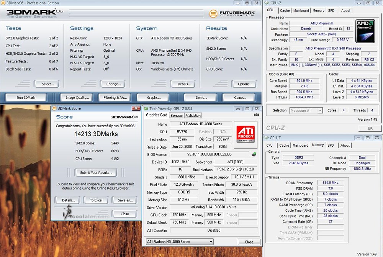Click the AMD Phenom II logo in CPU-Z
The width and height of the screenshot is (383, 257).
tap(365, 31)
